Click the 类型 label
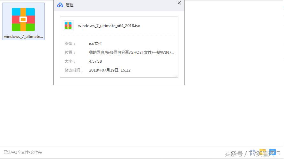The width and height of the screenshot is (284, 159). [70, 44]
